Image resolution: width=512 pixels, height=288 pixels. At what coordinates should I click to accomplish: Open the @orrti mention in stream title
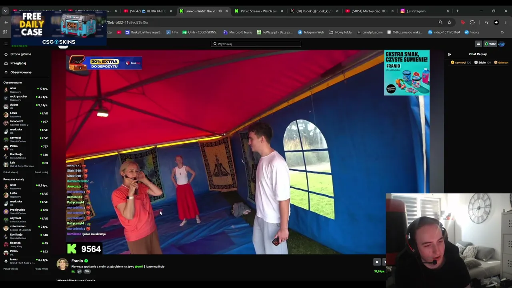(x=139, y=266)
